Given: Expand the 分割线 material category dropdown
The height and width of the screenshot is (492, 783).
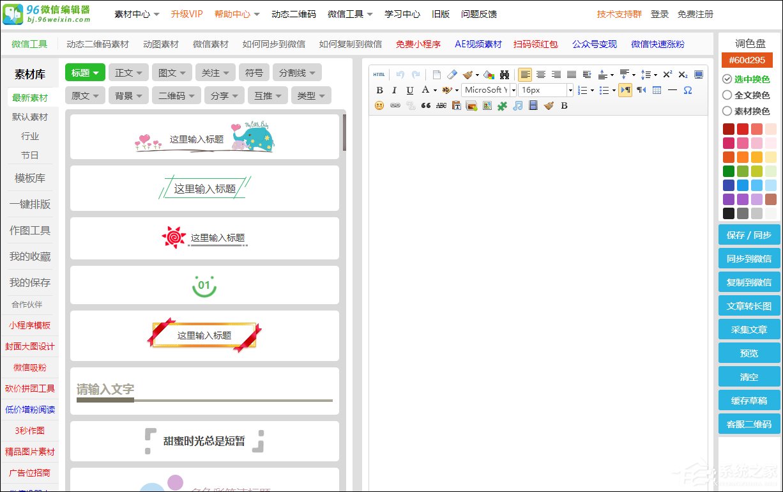Looking at the screenshot, I should point(297,73).
